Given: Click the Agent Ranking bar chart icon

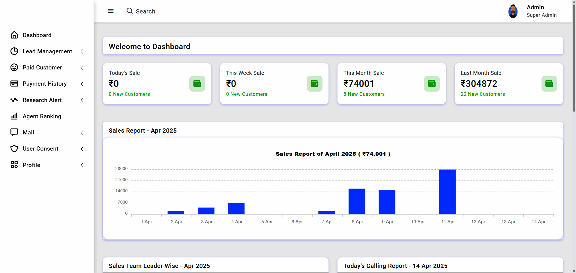Looking at the screenshot, I should tap(14, 116).
